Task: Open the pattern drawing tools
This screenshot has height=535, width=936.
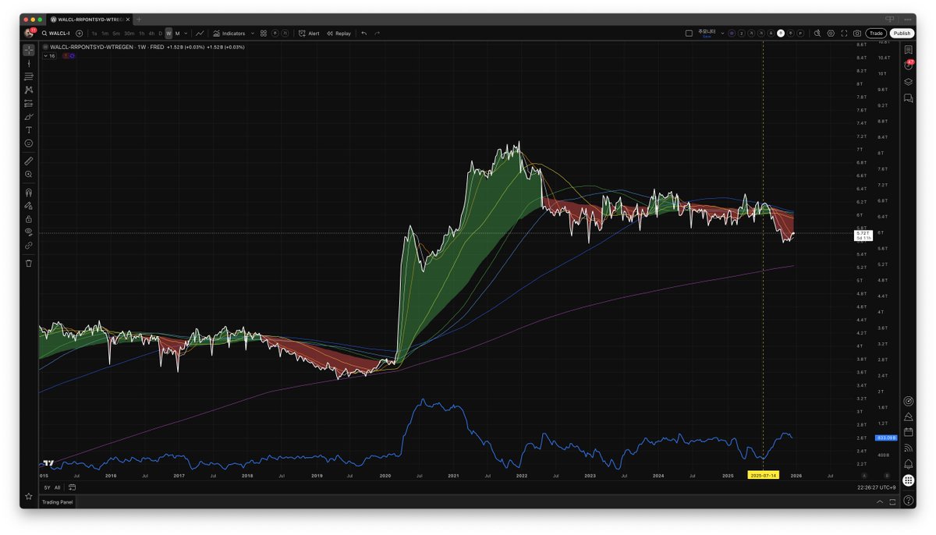Action: pyautogui.click(x=29, y=90)
